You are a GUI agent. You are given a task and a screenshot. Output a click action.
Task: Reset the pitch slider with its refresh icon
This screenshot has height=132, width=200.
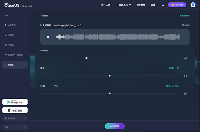pos(185,94)
